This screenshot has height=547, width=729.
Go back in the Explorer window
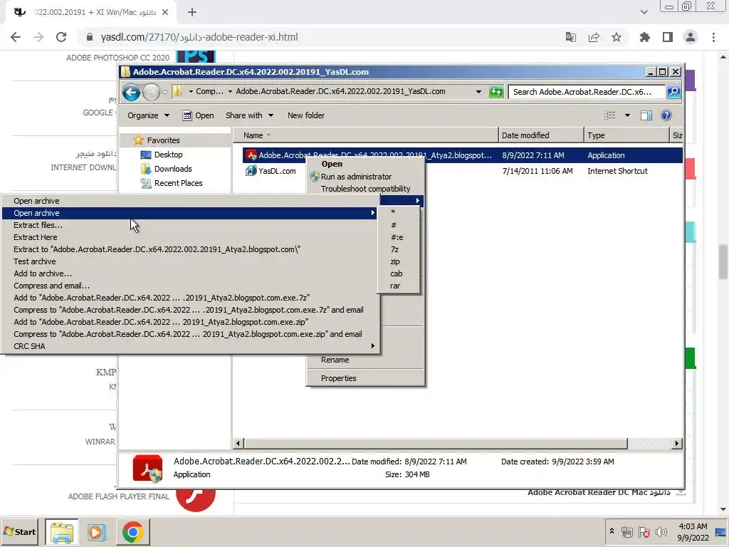[131, 92]
